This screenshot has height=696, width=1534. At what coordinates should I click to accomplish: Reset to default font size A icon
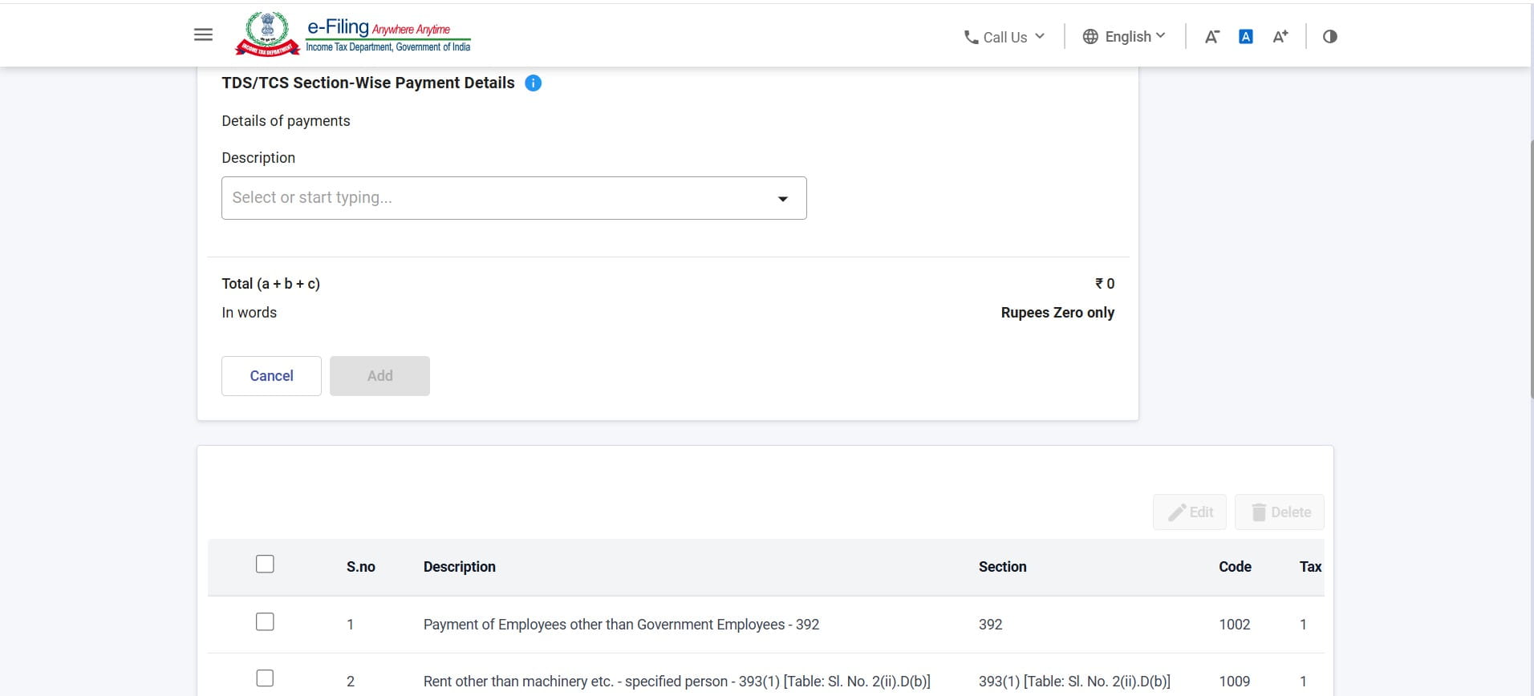pos(1246,36)
